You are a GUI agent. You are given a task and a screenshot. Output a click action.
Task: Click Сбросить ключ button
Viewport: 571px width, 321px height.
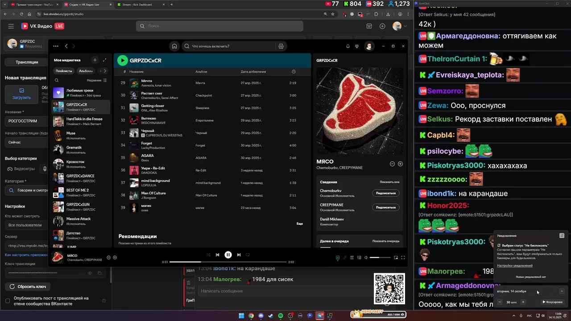click(x=28, y=287)
